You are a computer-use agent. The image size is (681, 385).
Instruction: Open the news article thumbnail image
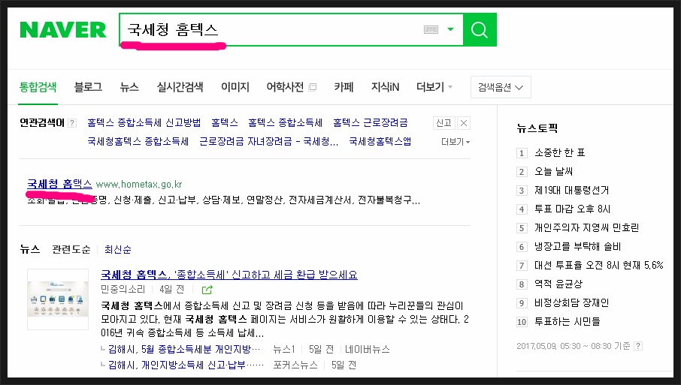pos(57,299)
